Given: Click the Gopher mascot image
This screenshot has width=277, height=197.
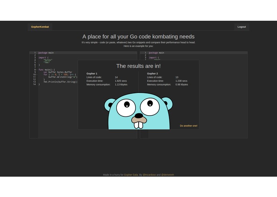Looking at the screenshot, I should [139, 111].
